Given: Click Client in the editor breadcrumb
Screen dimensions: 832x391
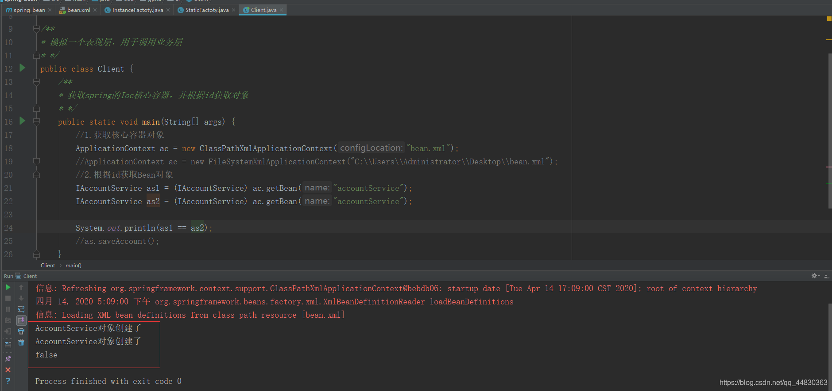Looking at the screenshot, I should click(48, 266).
